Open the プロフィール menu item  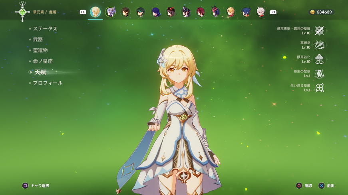click(x=48, y=83)
